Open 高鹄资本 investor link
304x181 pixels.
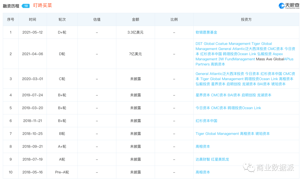(x=218, y=64)
